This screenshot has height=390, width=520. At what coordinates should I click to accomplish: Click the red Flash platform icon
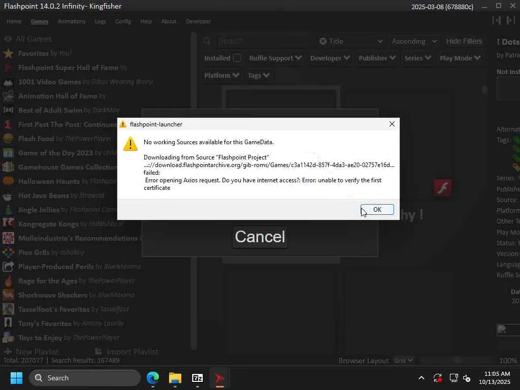[x=443, y=188]
